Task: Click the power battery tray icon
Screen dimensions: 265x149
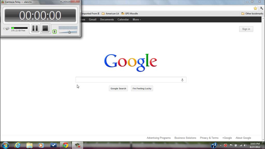Action: pyautogui.click(x=236, y=145)
